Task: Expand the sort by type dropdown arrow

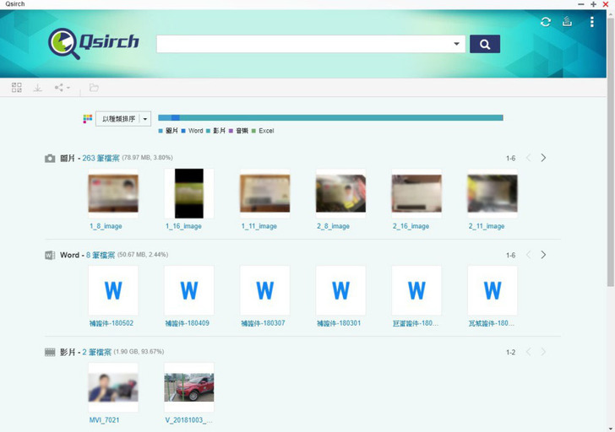Action: [145, 119]
